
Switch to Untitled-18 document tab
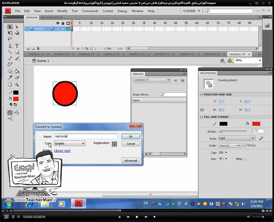tap(212, 54)
